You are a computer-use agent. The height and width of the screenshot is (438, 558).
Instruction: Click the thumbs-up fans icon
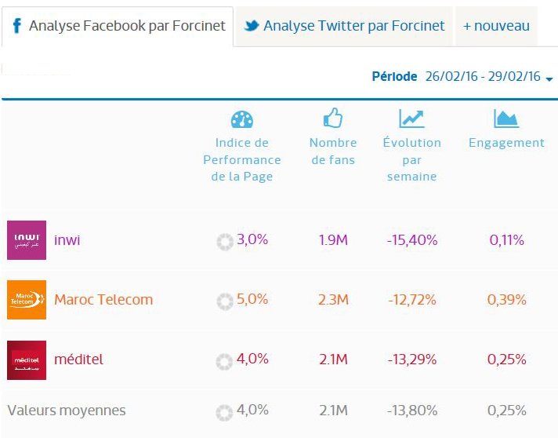(333, 119)
